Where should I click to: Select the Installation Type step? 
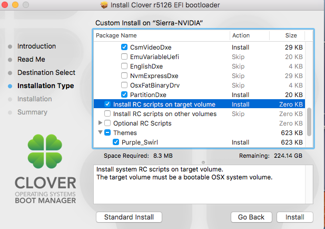[x=46, y=86]
